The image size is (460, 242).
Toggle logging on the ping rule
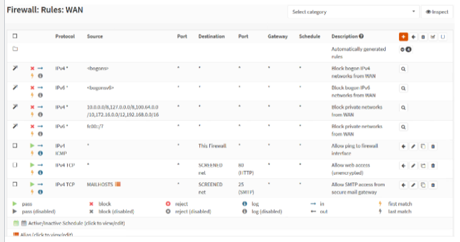[40, 153]
